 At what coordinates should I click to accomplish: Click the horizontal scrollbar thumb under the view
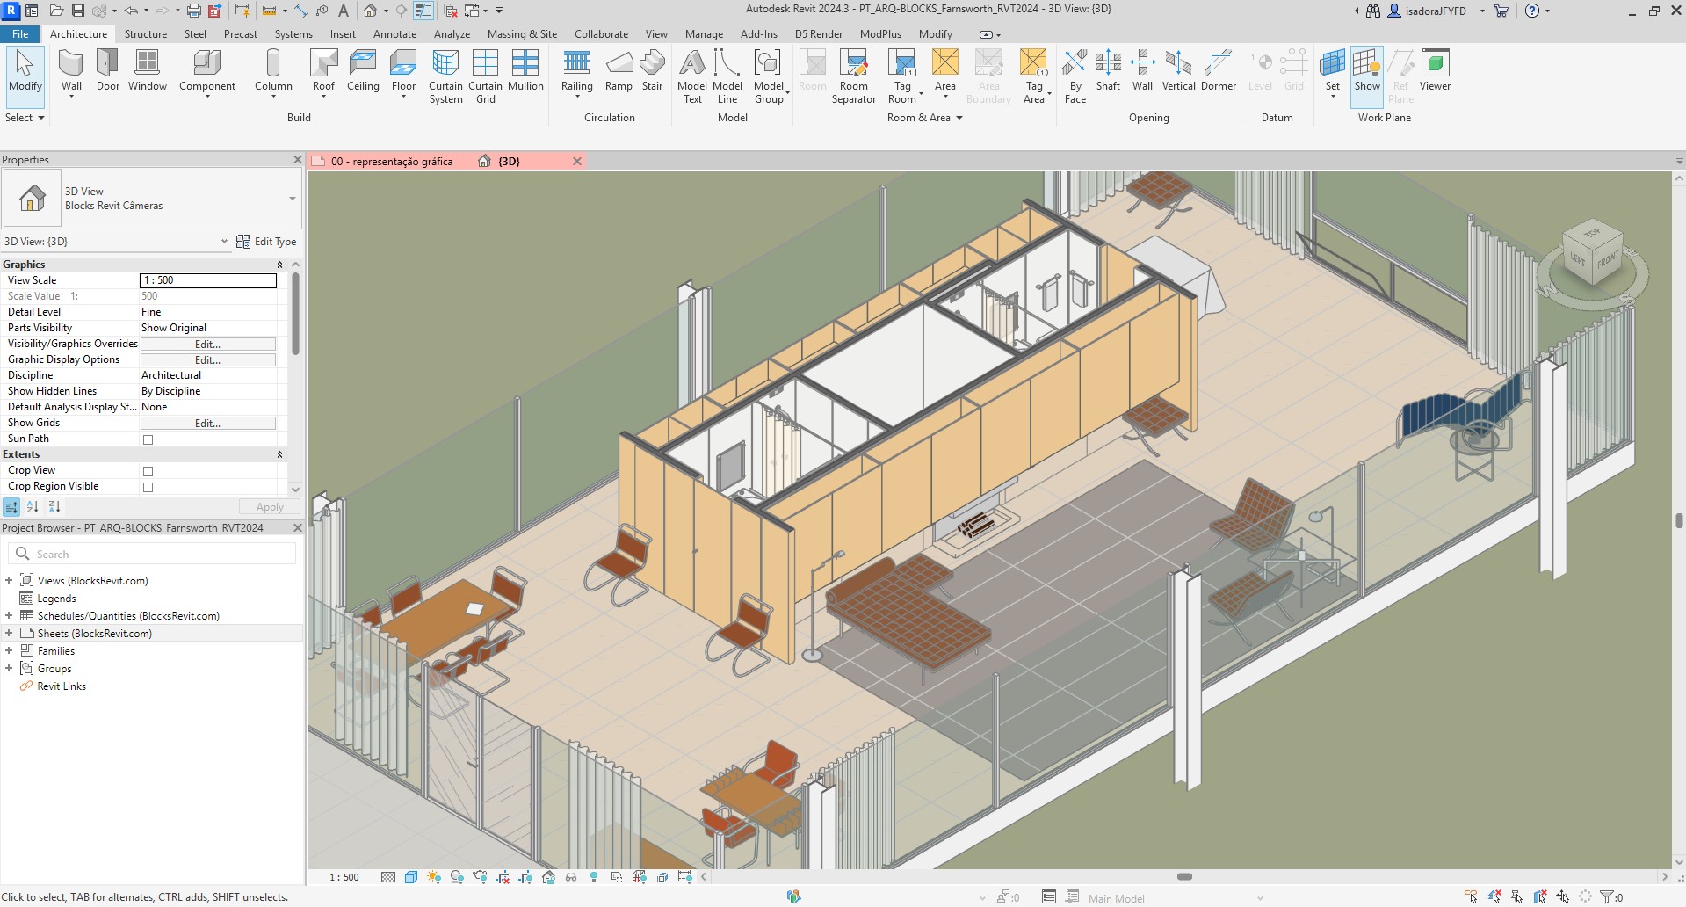(x=1184, y=877)
